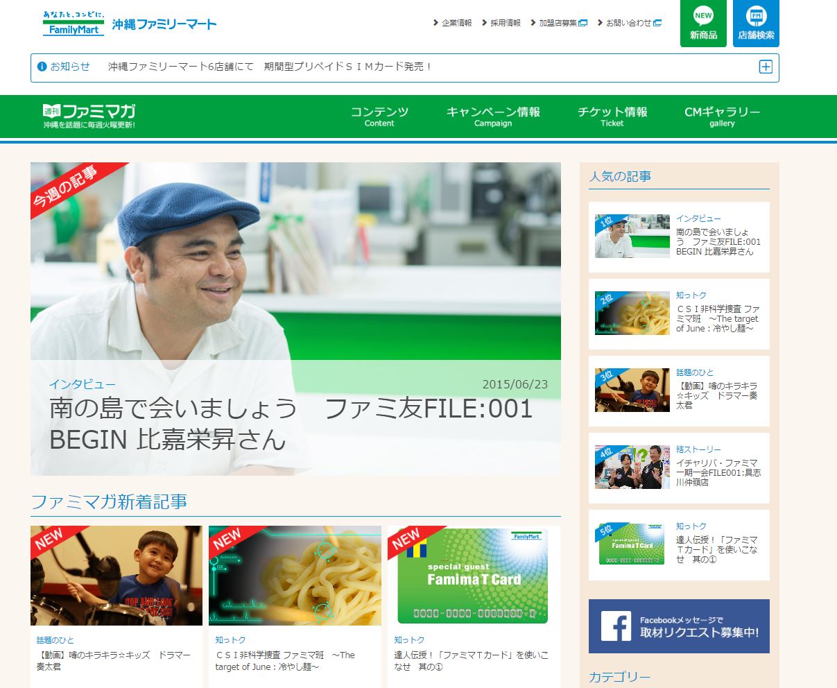Click the date 2015/06/23
Screen dimensions: 837x688
point(515,384)
